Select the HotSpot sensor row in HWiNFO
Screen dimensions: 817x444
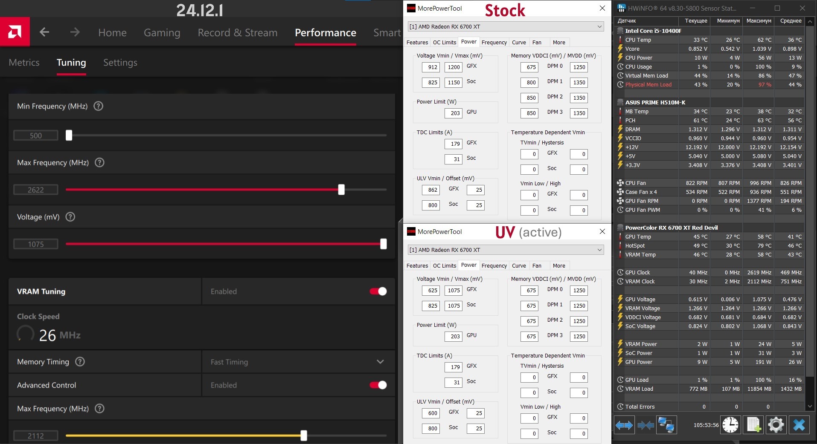(710, 245)
